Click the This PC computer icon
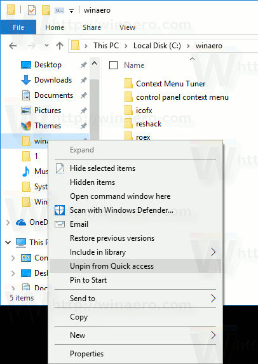 click(x=21, y=243)
